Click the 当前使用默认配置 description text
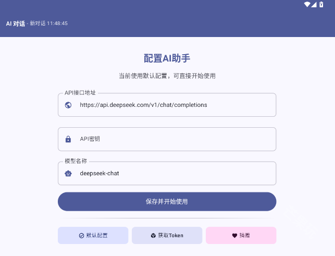The image size is (335, 256). tap(167, 76)
